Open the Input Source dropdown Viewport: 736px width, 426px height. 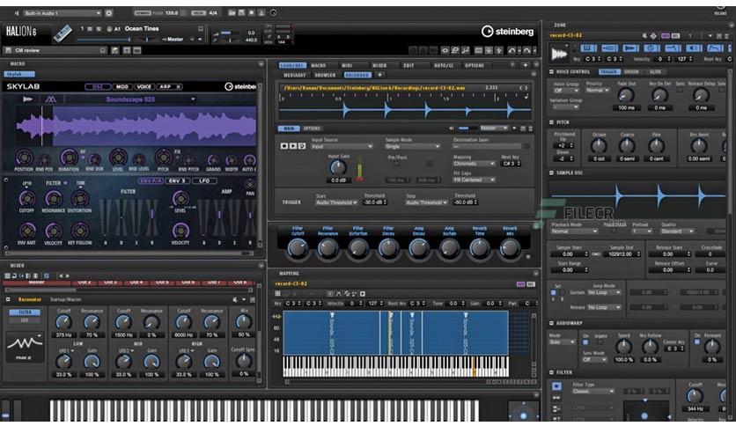coord(342,146)
